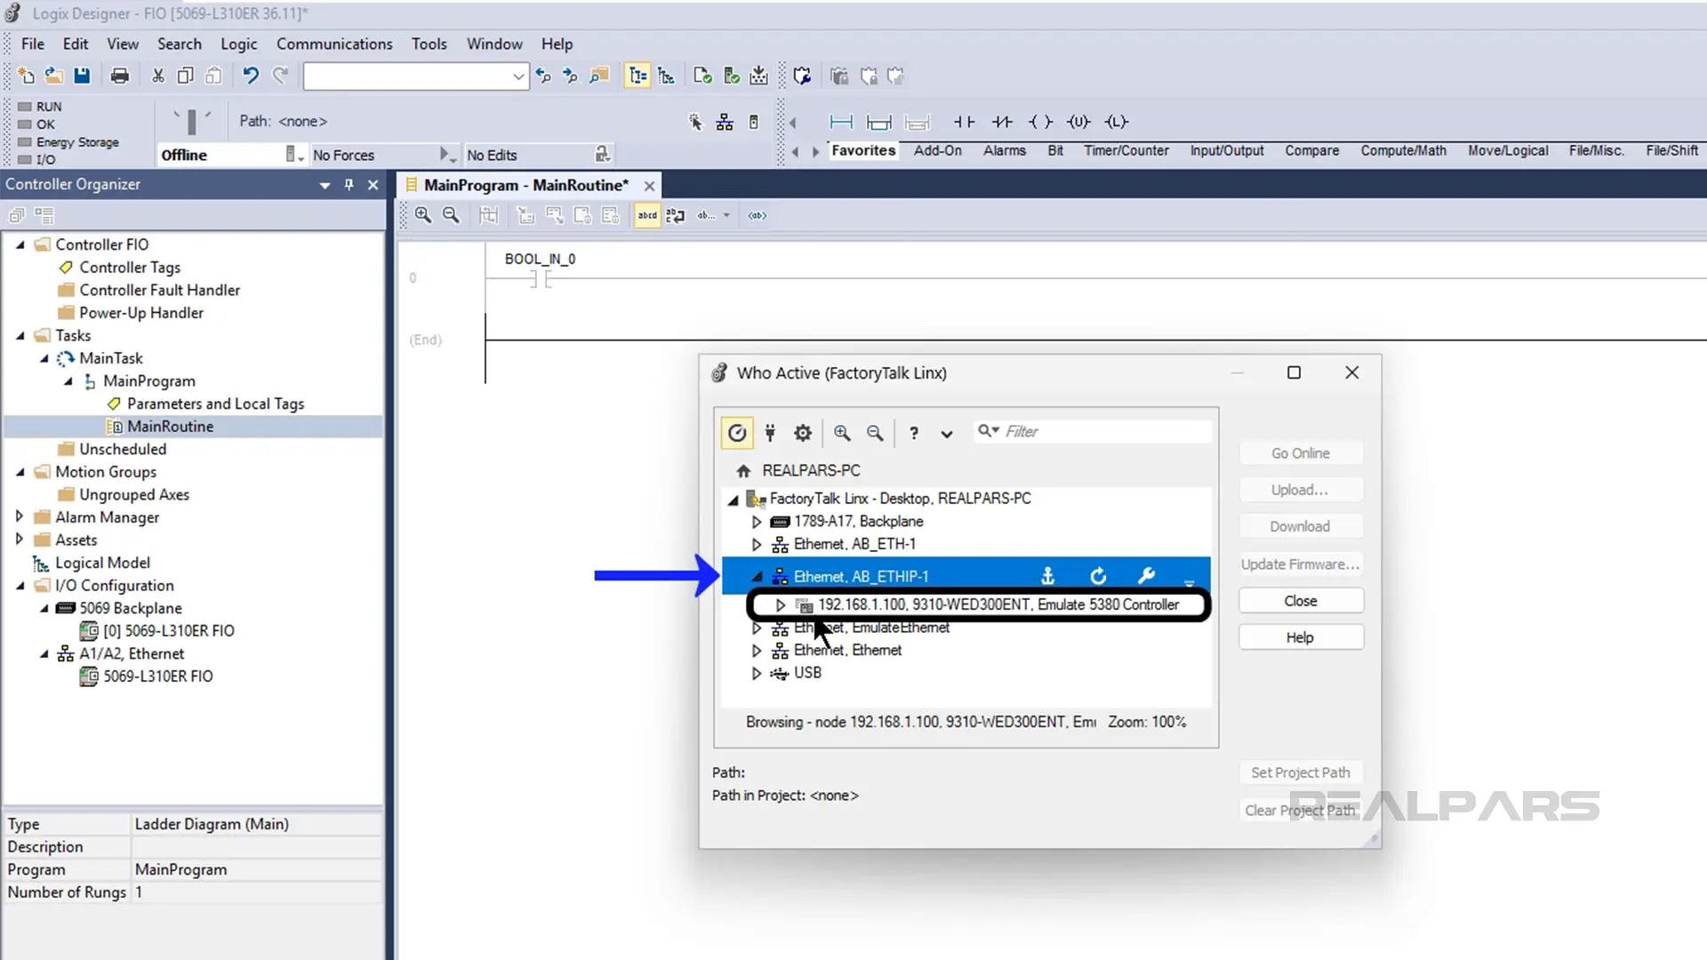
Task: Click the New project toolbar icon
Action: point(26,76)
